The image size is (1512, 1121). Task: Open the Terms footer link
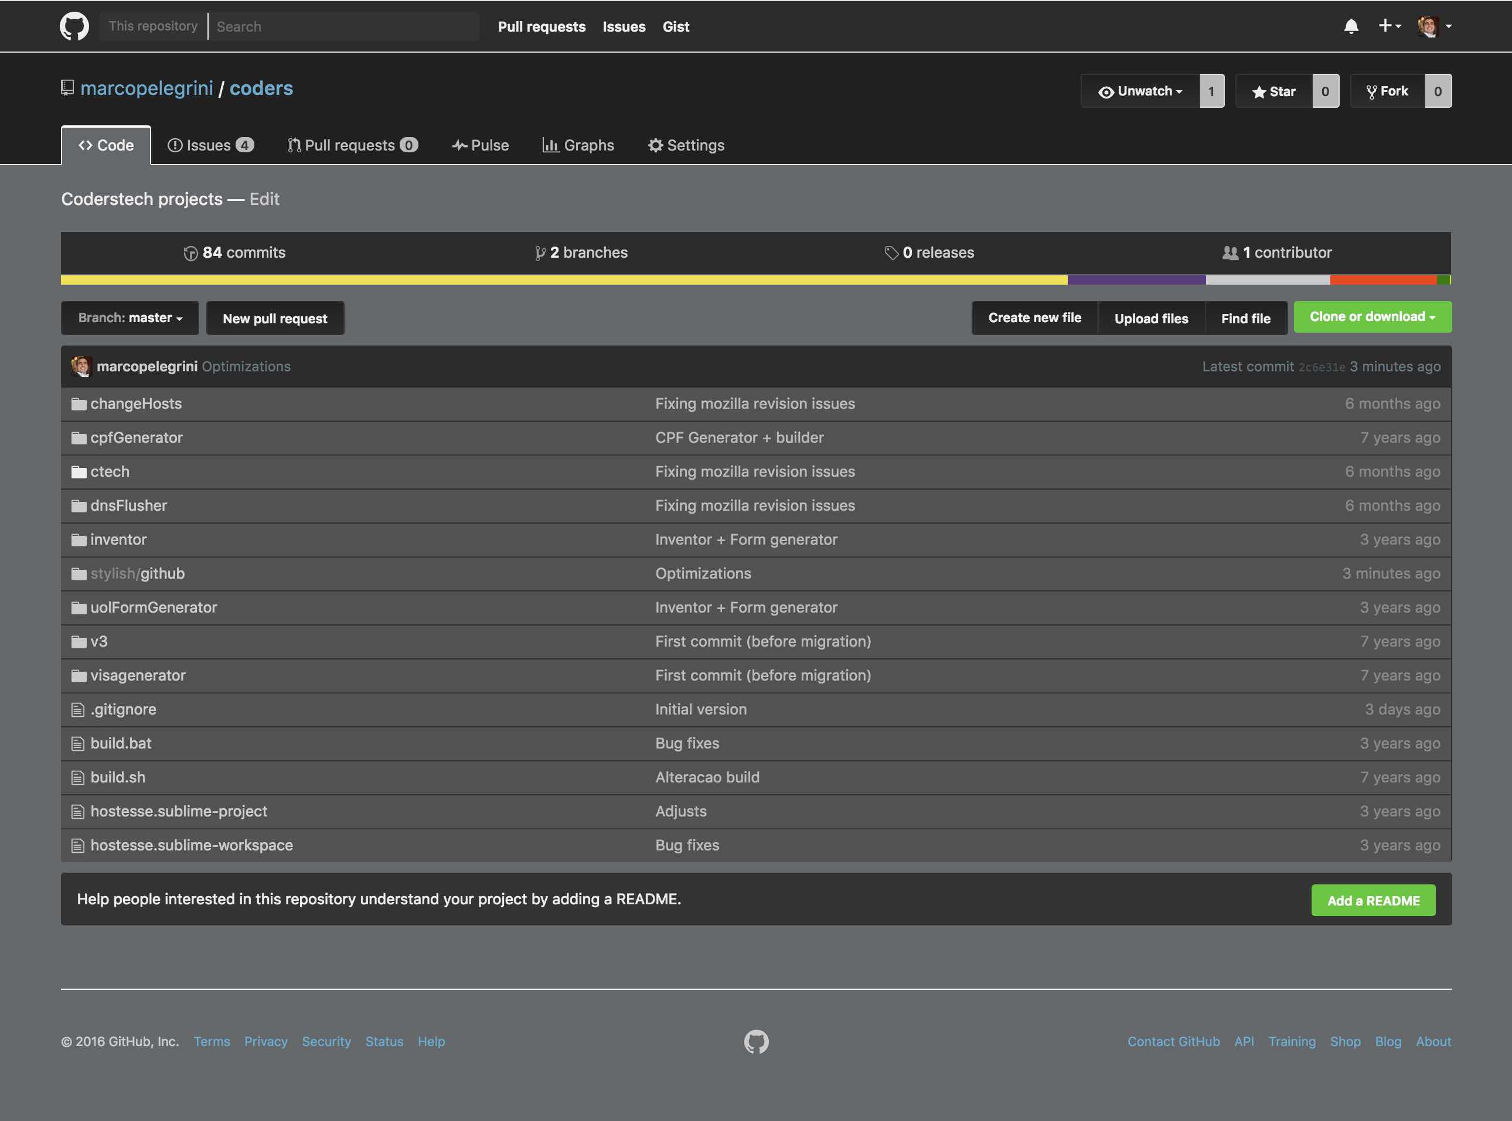coord(212,1041)
